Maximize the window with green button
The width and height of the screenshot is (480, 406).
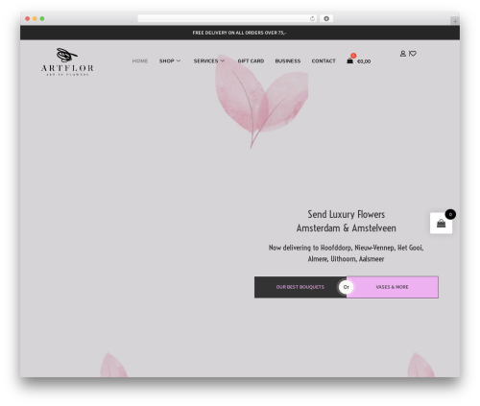click(42, 18)
